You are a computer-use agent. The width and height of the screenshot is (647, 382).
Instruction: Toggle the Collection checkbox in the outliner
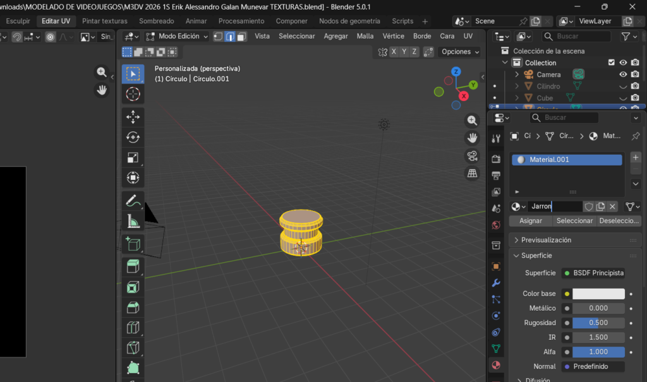(612, 62)
